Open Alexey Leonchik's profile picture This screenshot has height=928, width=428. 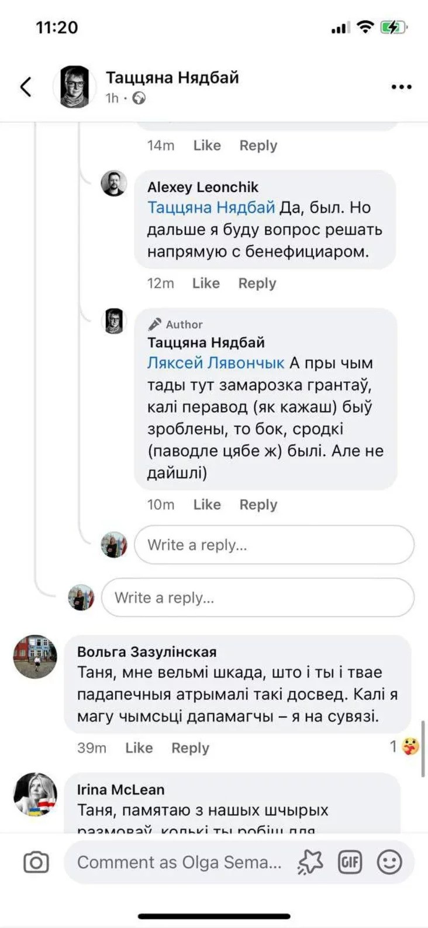[113, 184]
